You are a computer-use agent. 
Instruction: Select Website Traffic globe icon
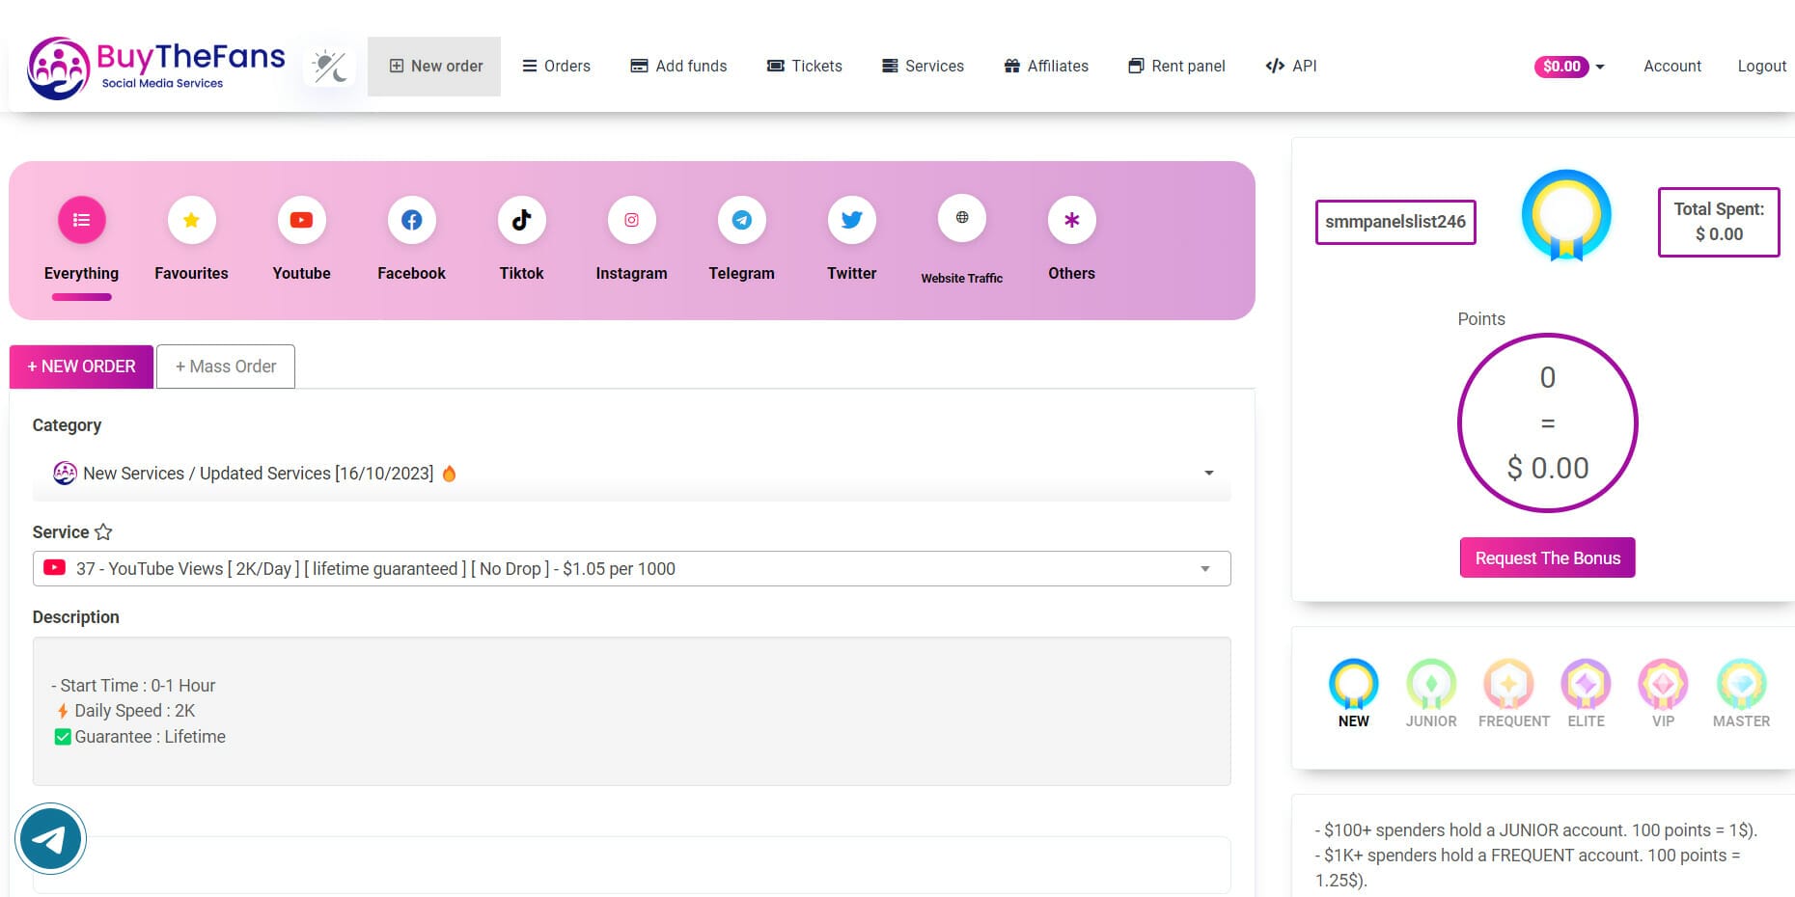coord(961,218)
